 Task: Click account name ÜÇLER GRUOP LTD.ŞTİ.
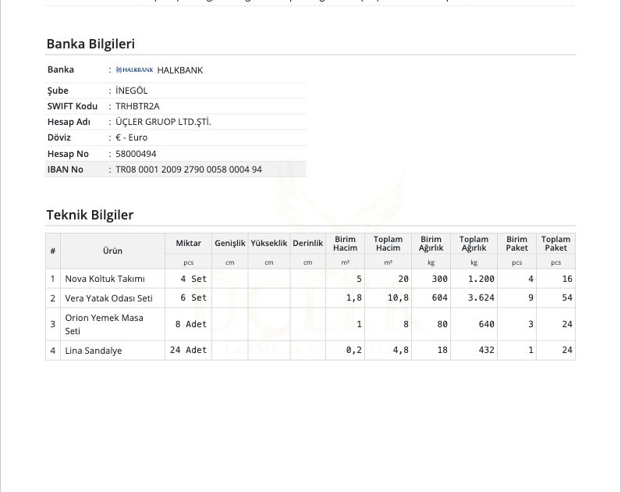pos(163,122)
